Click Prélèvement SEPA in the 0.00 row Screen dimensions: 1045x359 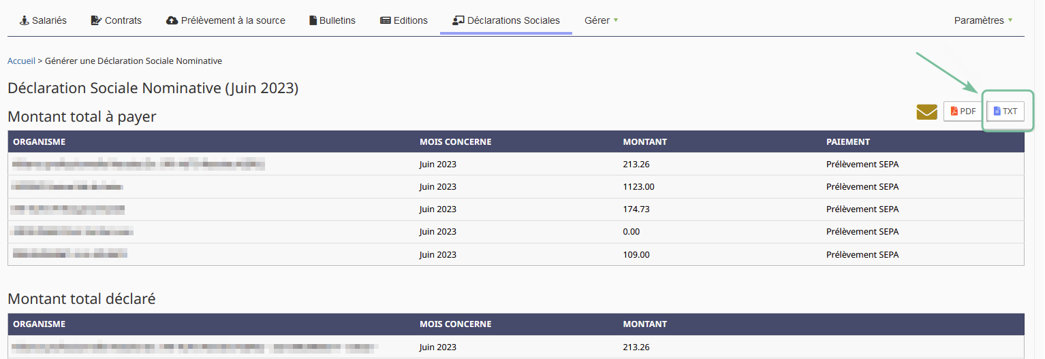[862, 231]
